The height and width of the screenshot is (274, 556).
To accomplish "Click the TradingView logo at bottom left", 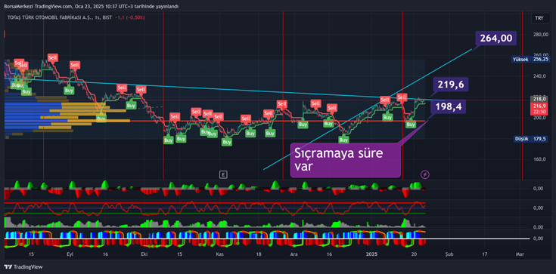I will [23, 267].
